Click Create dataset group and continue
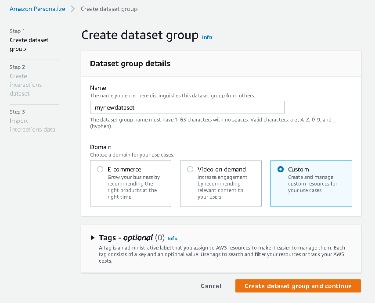 click(x=298, y=286)
